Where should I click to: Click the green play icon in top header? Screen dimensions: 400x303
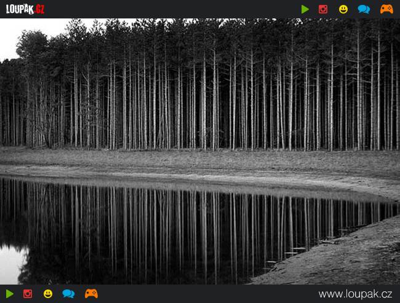pyautogui.click(x=305, y=9)
